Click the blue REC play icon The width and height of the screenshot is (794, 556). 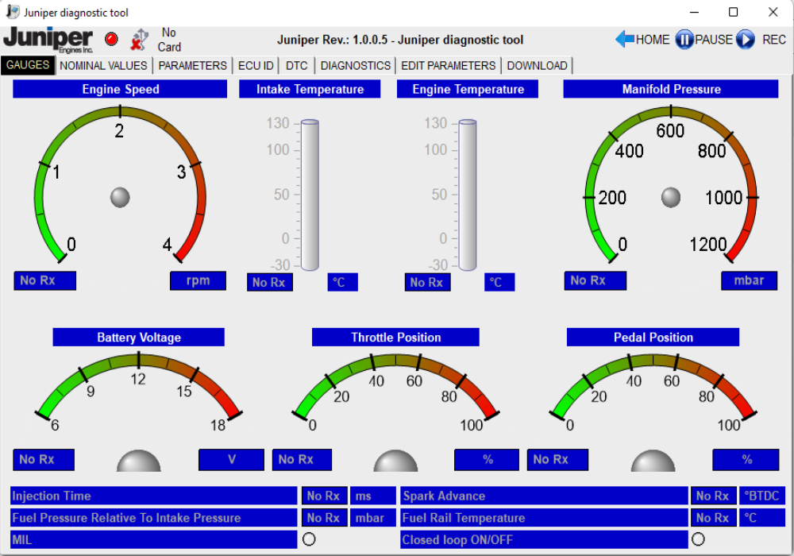pyautogui.click(x=745, y=39)
